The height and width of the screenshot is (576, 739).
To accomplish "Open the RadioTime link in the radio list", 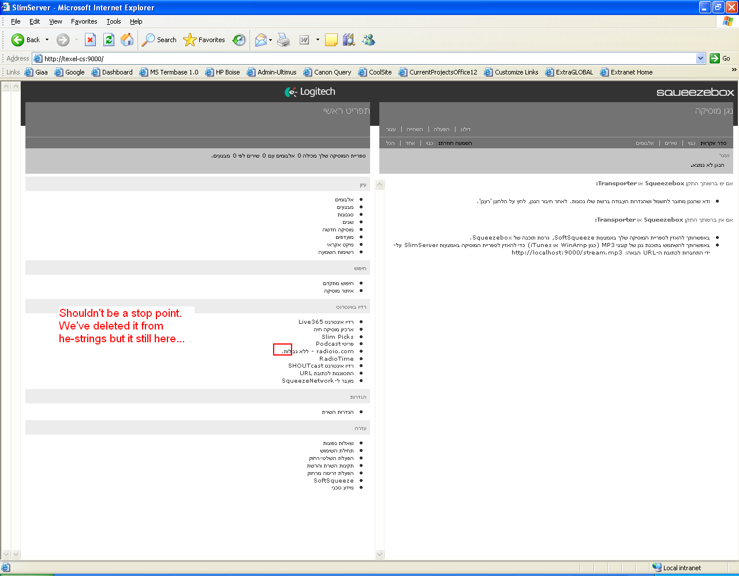I will pos(336,358).
